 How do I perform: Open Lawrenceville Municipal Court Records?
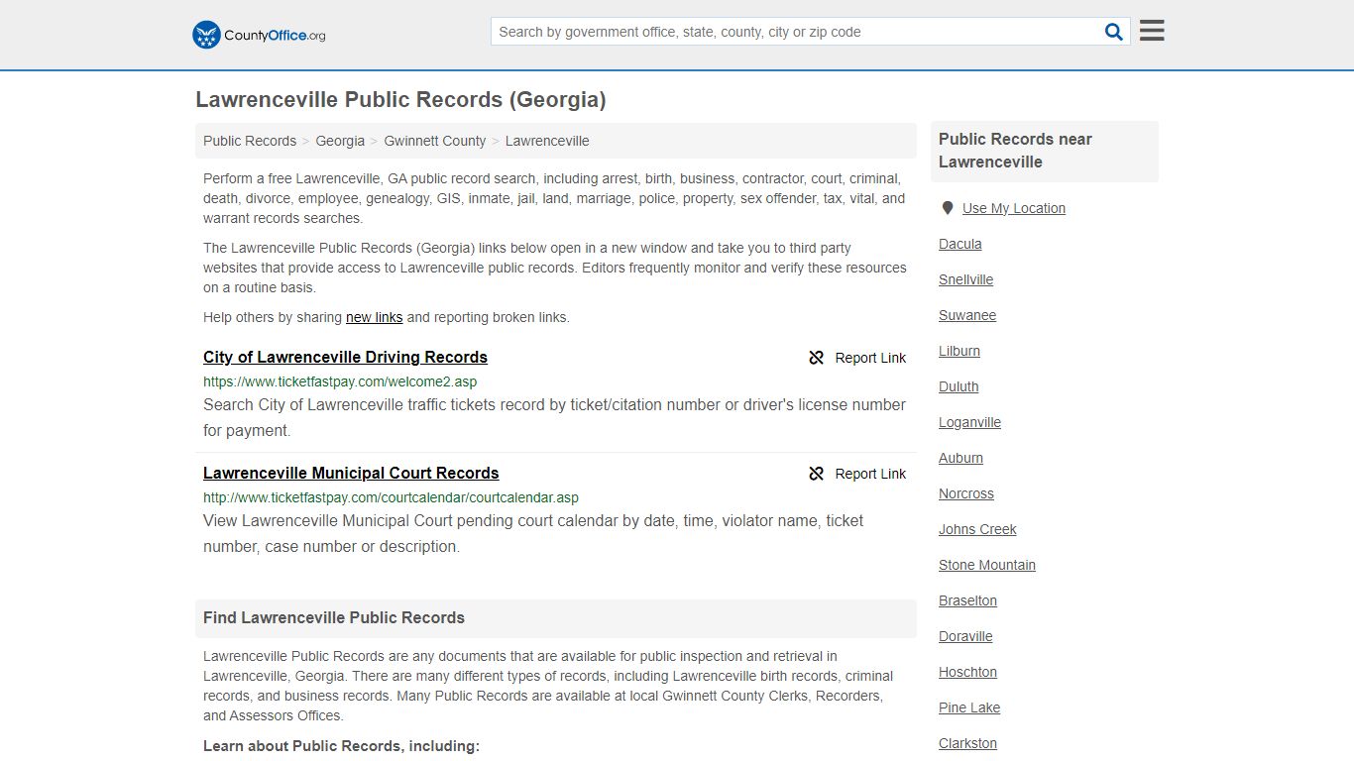tap(351, 473)
